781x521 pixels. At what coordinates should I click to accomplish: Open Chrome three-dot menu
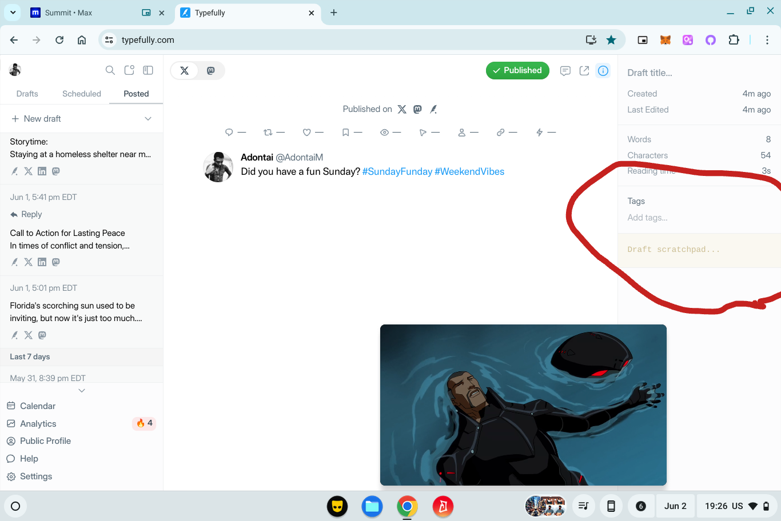(767, 40)
